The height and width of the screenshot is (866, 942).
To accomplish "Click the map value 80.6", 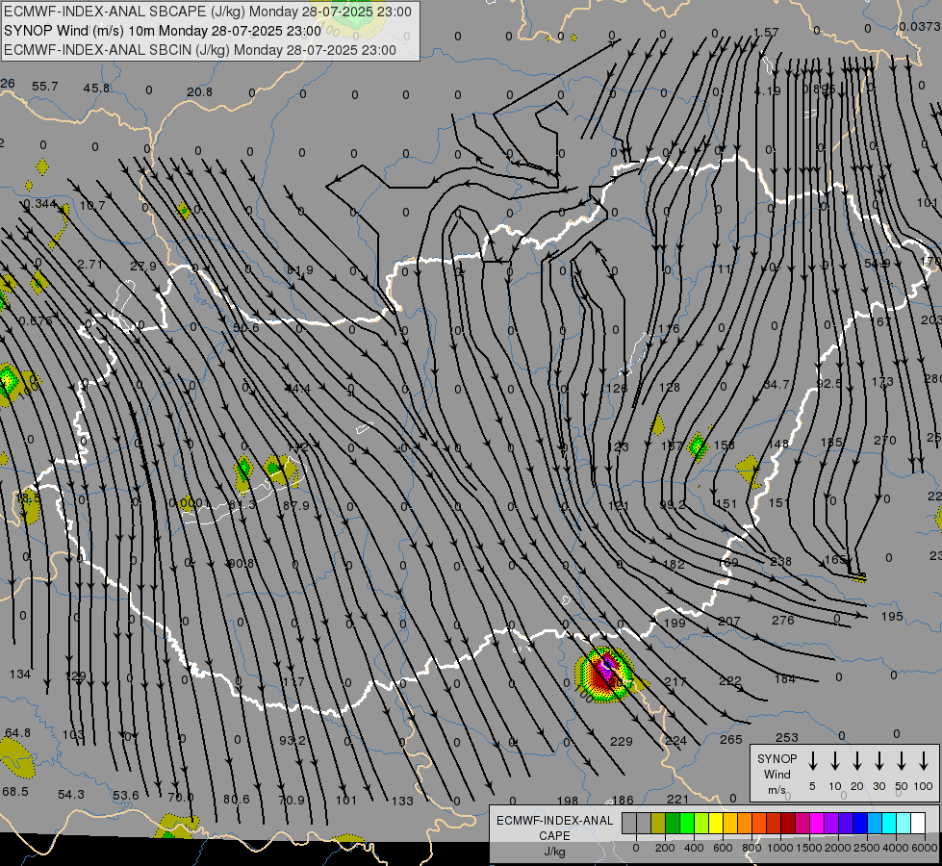I will [x=236, y=800].
